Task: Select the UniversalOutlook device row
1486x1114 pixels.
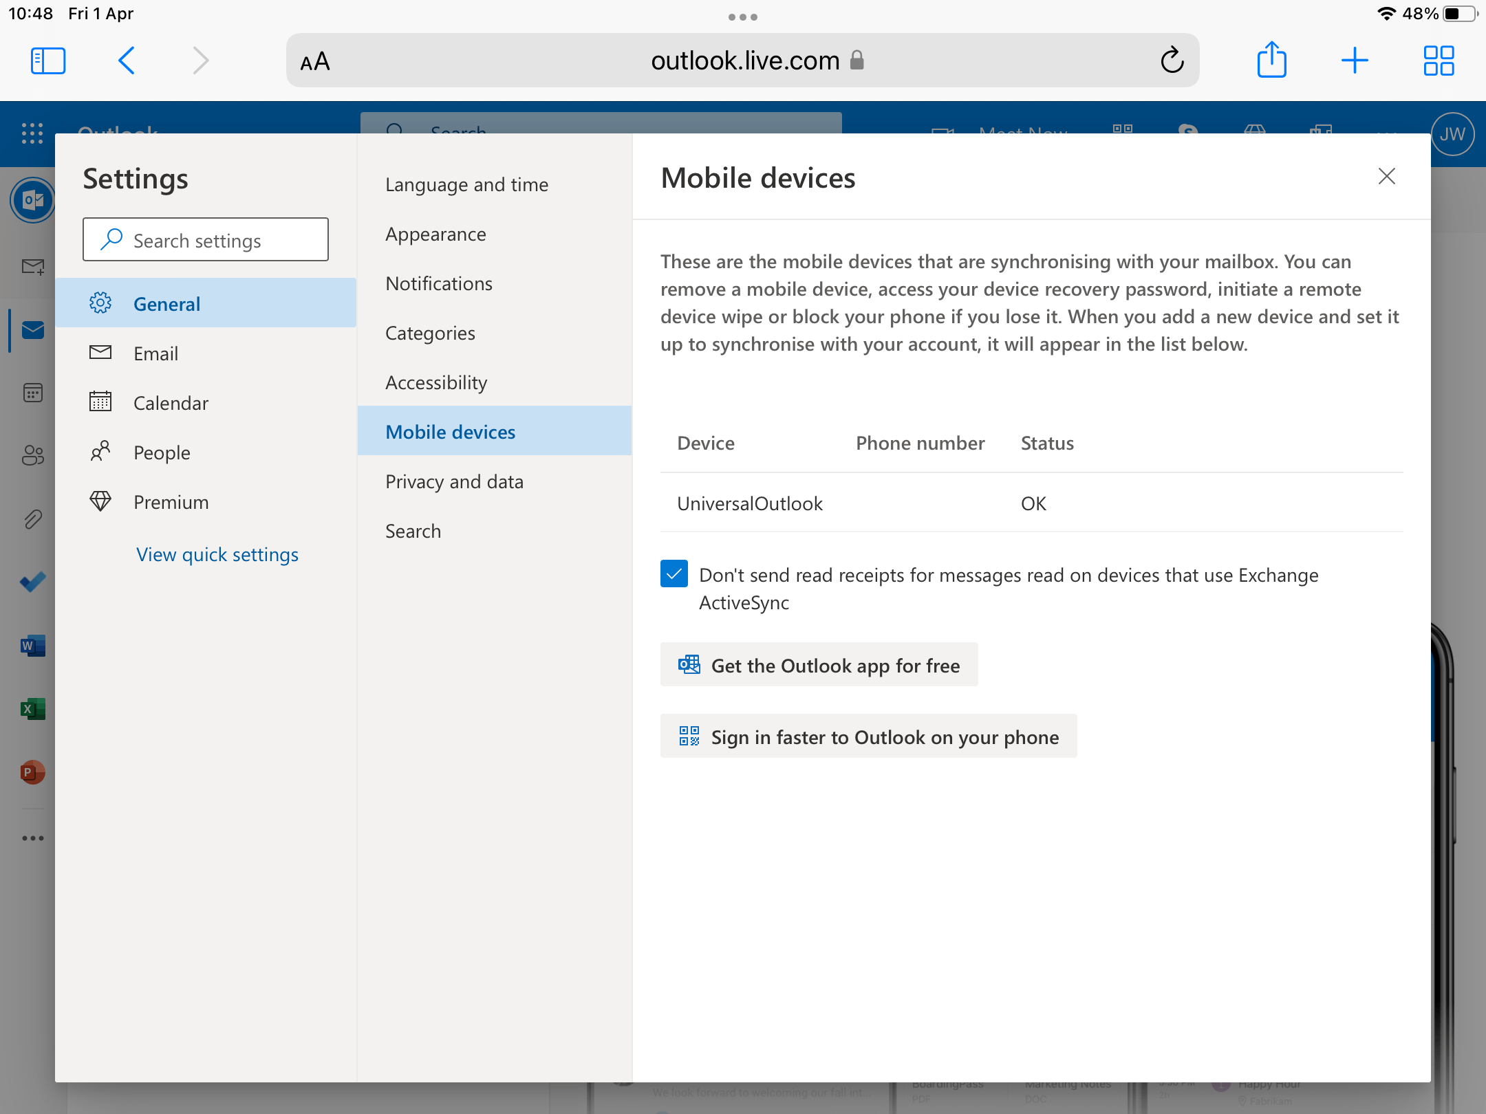Action: [x=1031, y=503]
